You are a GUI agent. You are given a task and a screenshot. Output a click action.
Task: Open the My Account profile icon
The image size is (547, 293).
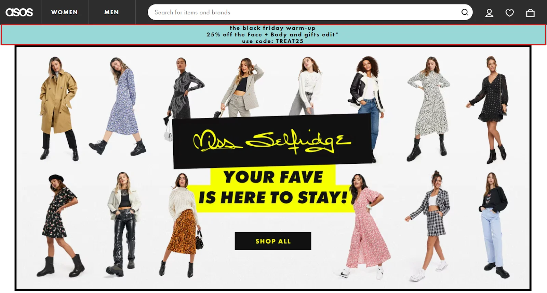tap(489, 13)
